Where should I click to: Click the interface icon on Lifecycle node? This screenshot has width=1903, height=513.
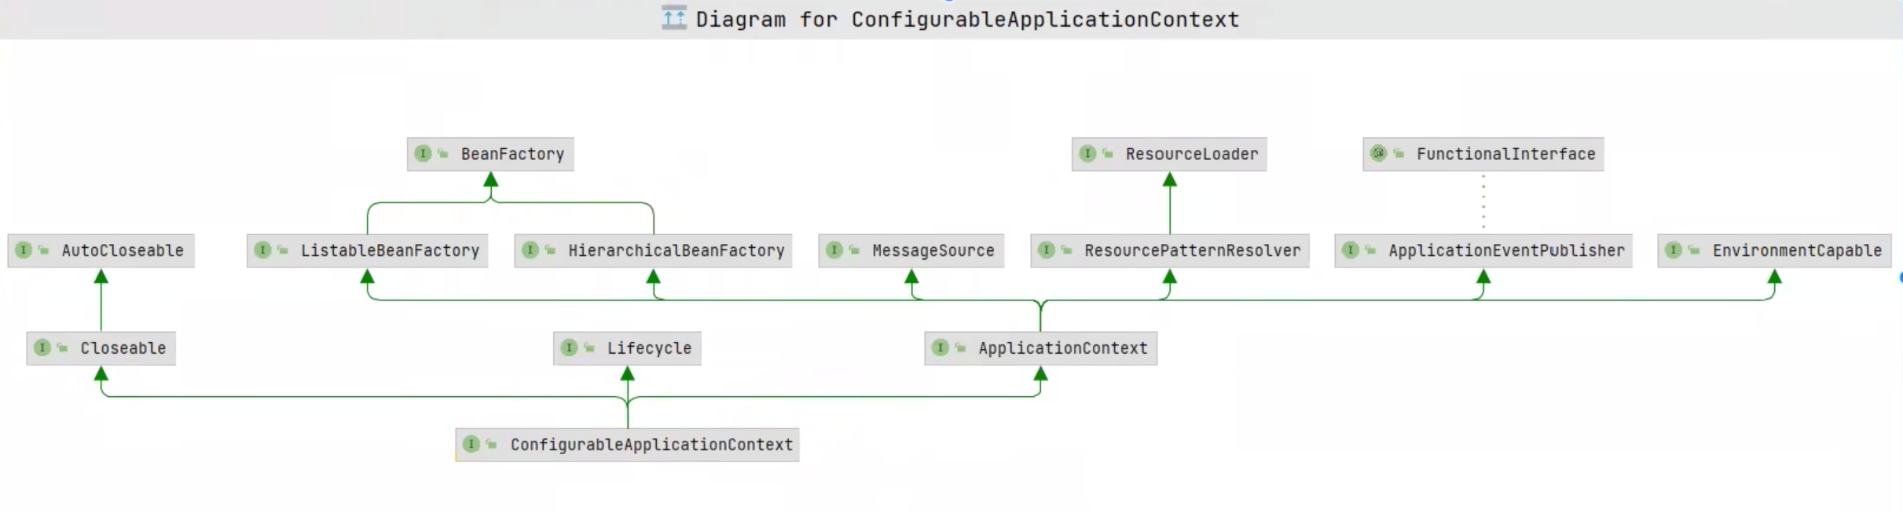[569, 347]
